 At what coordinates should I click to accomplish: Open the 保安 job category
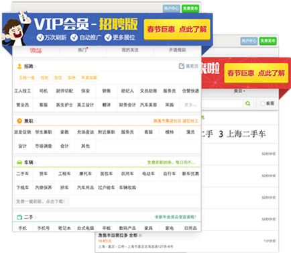point(85,91)
